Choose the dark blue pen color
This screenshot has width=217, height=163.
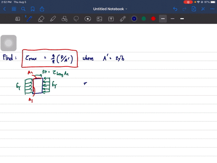[134, 19]
